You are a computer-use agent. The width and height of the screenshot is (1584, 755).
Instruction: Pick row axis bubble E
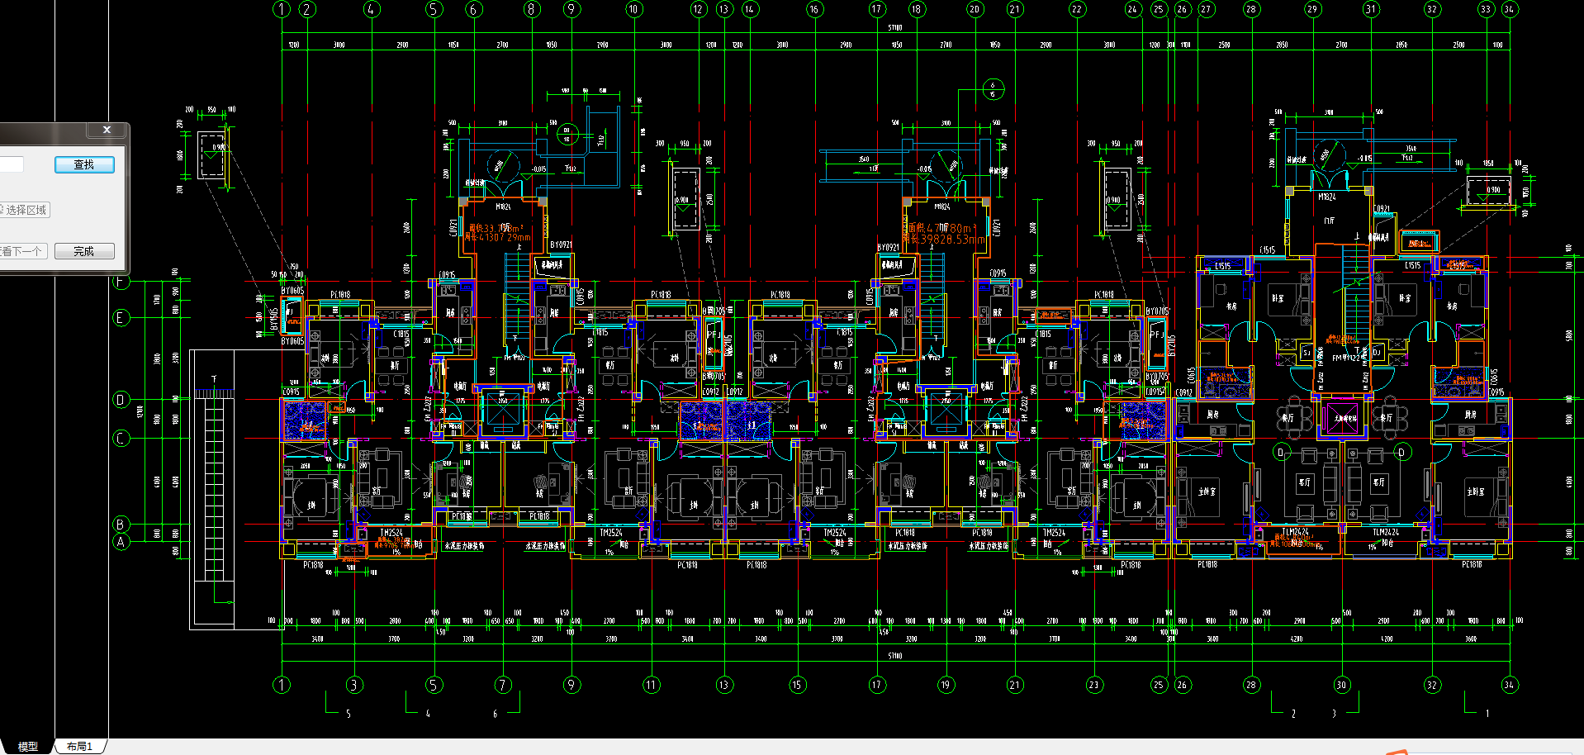(121, 318)
